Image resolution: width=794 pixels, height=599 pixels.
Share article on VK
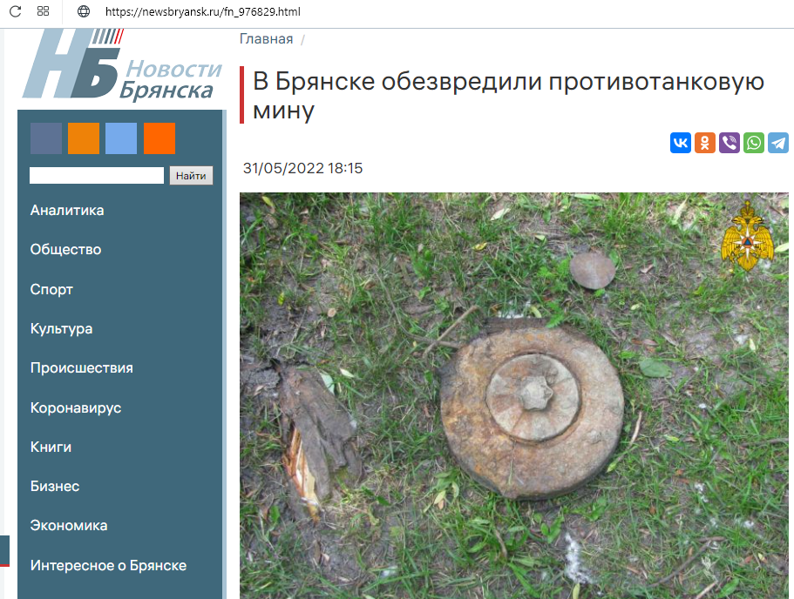tap(680, 143)
